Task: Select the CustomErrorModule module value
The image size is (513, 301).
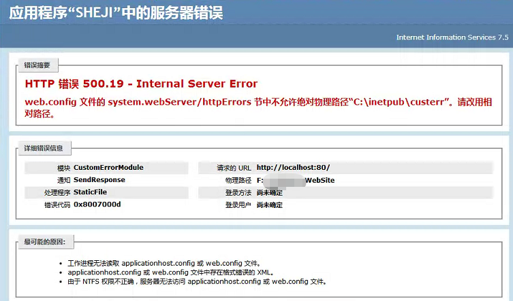Action: [x=108, y=167]
